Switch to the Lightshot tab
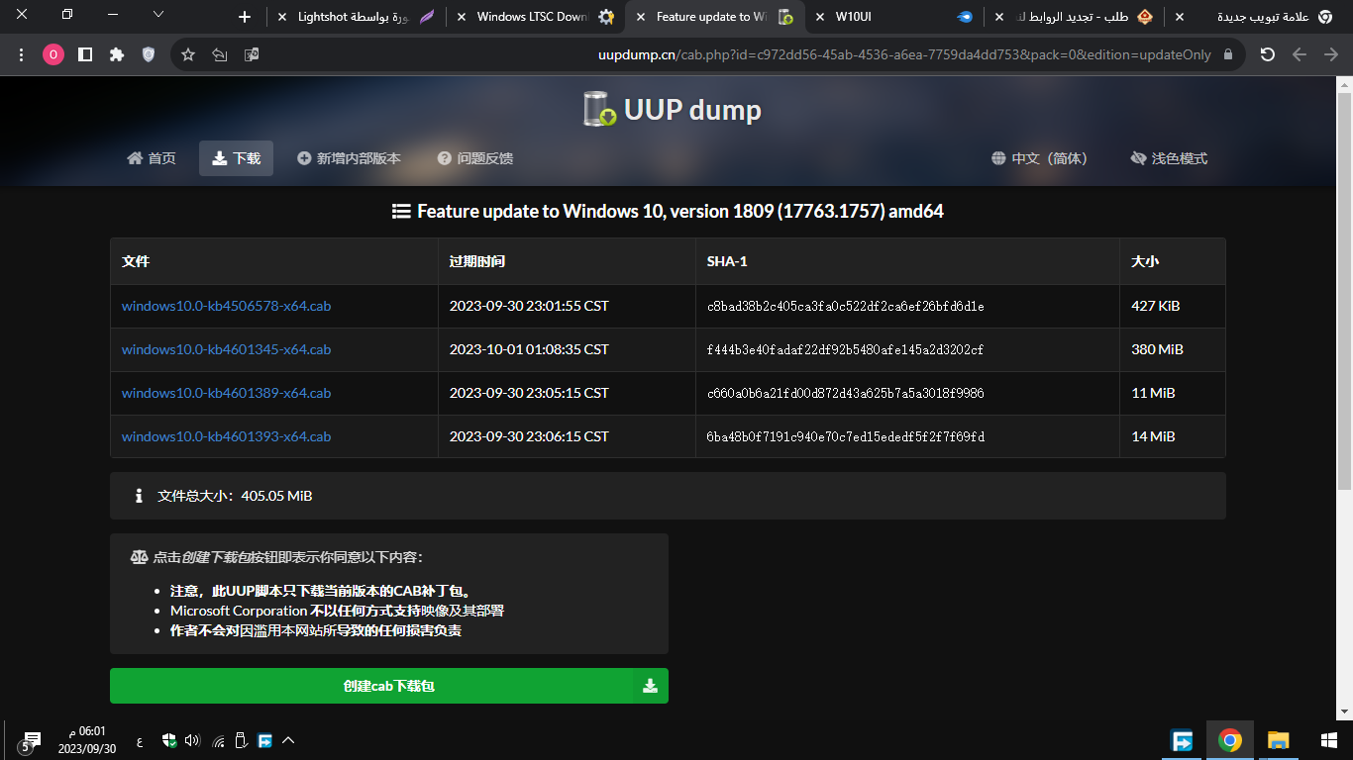This screenshot has height=760, width=1353. [x=357, y=17]
